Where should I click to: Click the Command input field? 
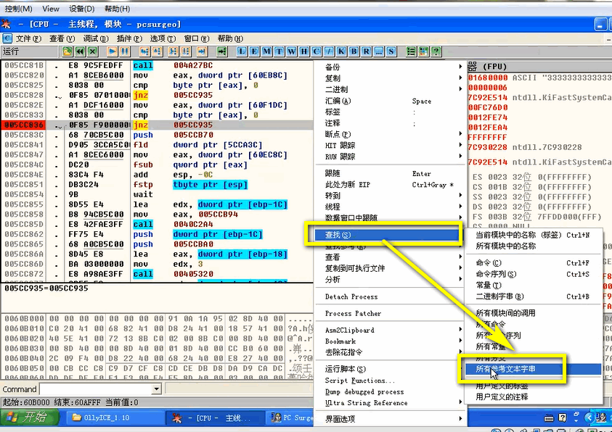click(96, 389)
